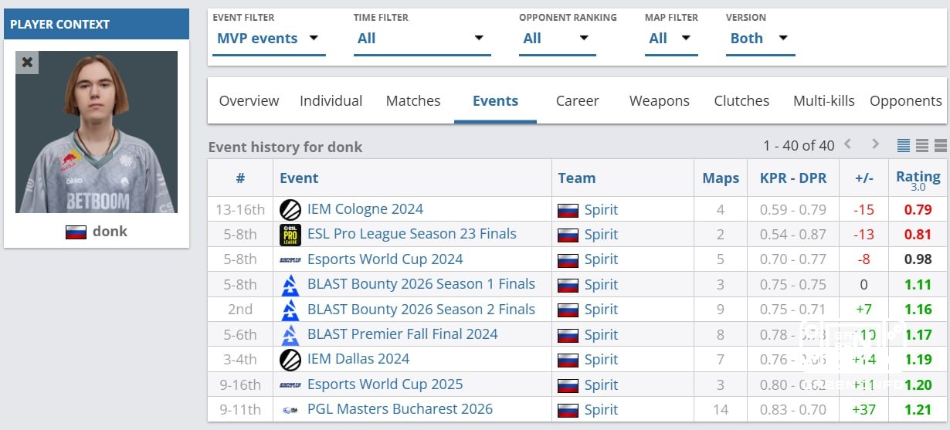The width and height of the screenshot is (950, 430).
Task: Click the IEM Cologne 2024 event logo
Action: click(x=290, y=209)
